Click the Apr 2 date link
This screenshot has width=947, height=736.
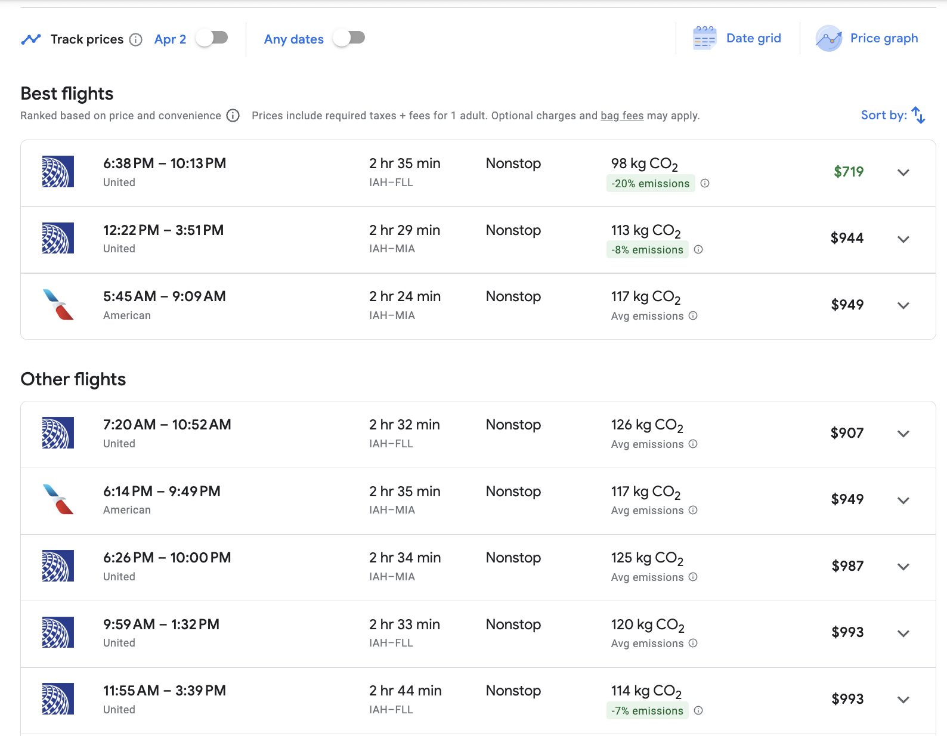(170, 39)
